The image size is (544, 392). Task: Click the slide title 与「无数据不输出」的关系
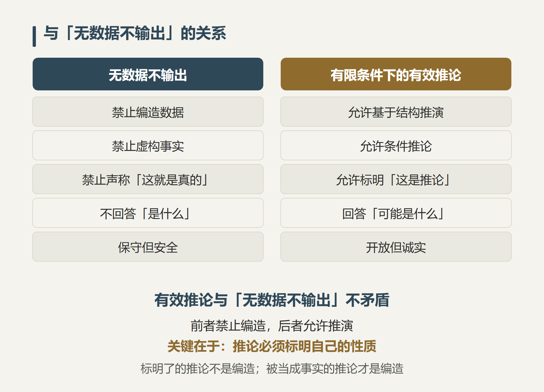pyautogui.click(x=135, y=33)
